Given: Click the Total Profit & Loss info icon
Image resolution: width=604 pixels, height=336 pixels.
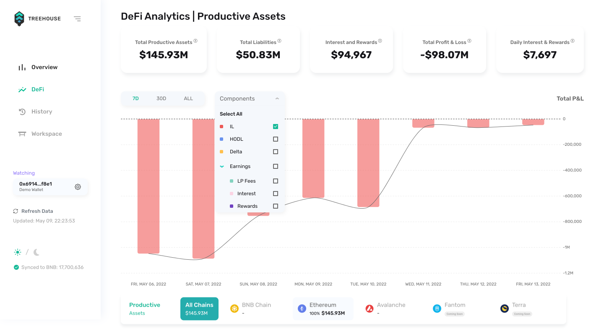Looking at the screenshot, I should tap(469, 41).
